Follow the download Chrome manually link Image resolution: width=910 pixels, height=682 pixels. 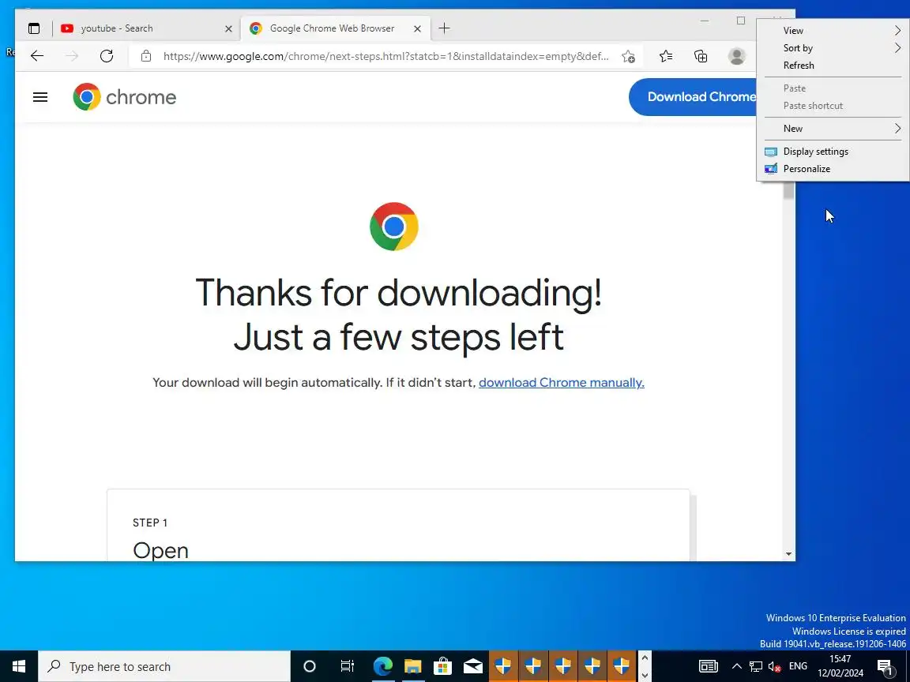click(x=561, y=383)
